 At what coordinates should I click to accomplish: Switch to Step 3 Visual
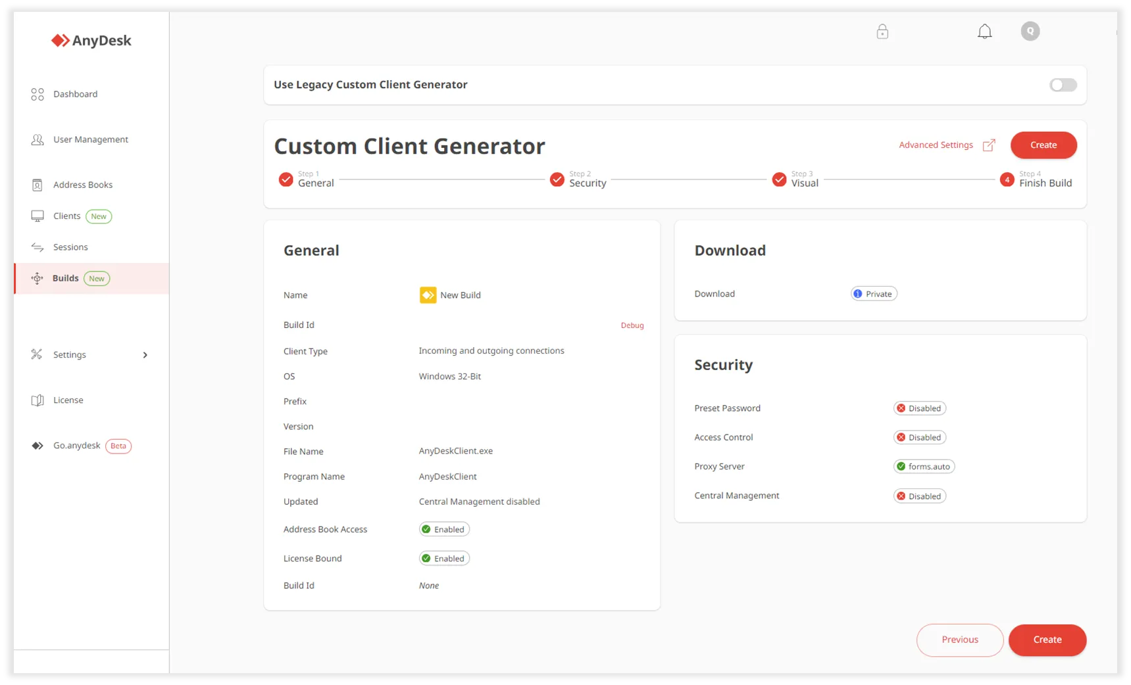point(796,179)
